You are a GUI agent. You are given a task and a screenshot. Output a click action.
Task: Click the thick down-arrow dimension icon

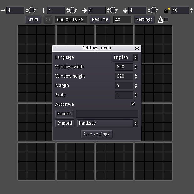click(125, 10)
